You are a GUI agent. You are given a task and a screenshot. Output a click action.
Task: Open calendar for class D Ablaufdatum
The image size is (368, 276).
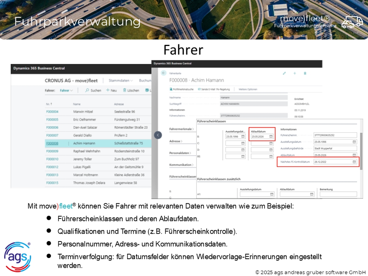[x=271, y=150]
